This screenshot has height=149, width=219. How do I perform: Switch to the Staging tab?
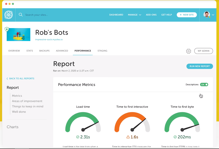point(102,51)
